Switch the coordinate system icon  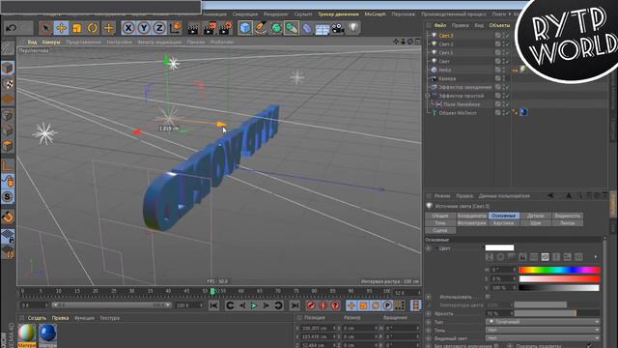(x=175, y=28)
